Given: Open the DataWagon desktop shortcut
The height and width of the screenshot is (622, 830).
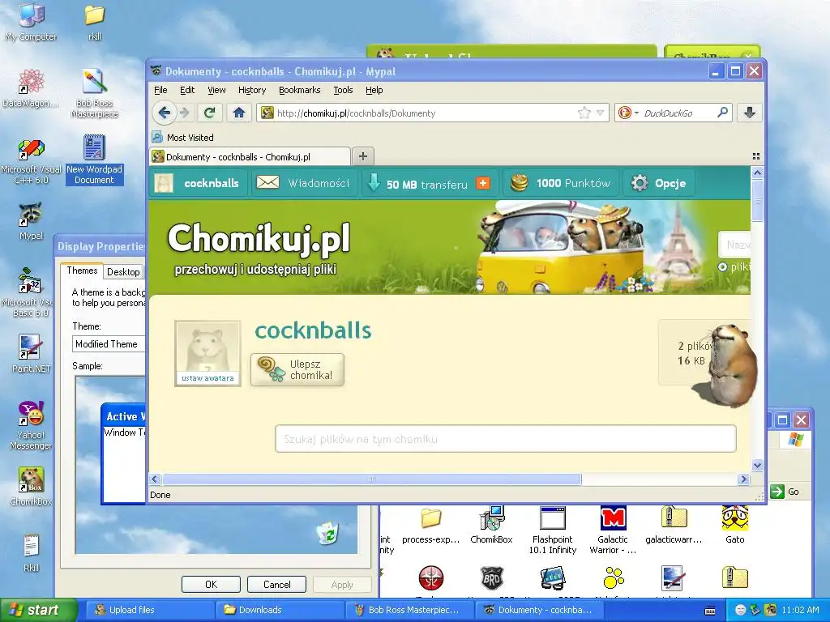Looking at the screenshot, I should click(31, 87).
